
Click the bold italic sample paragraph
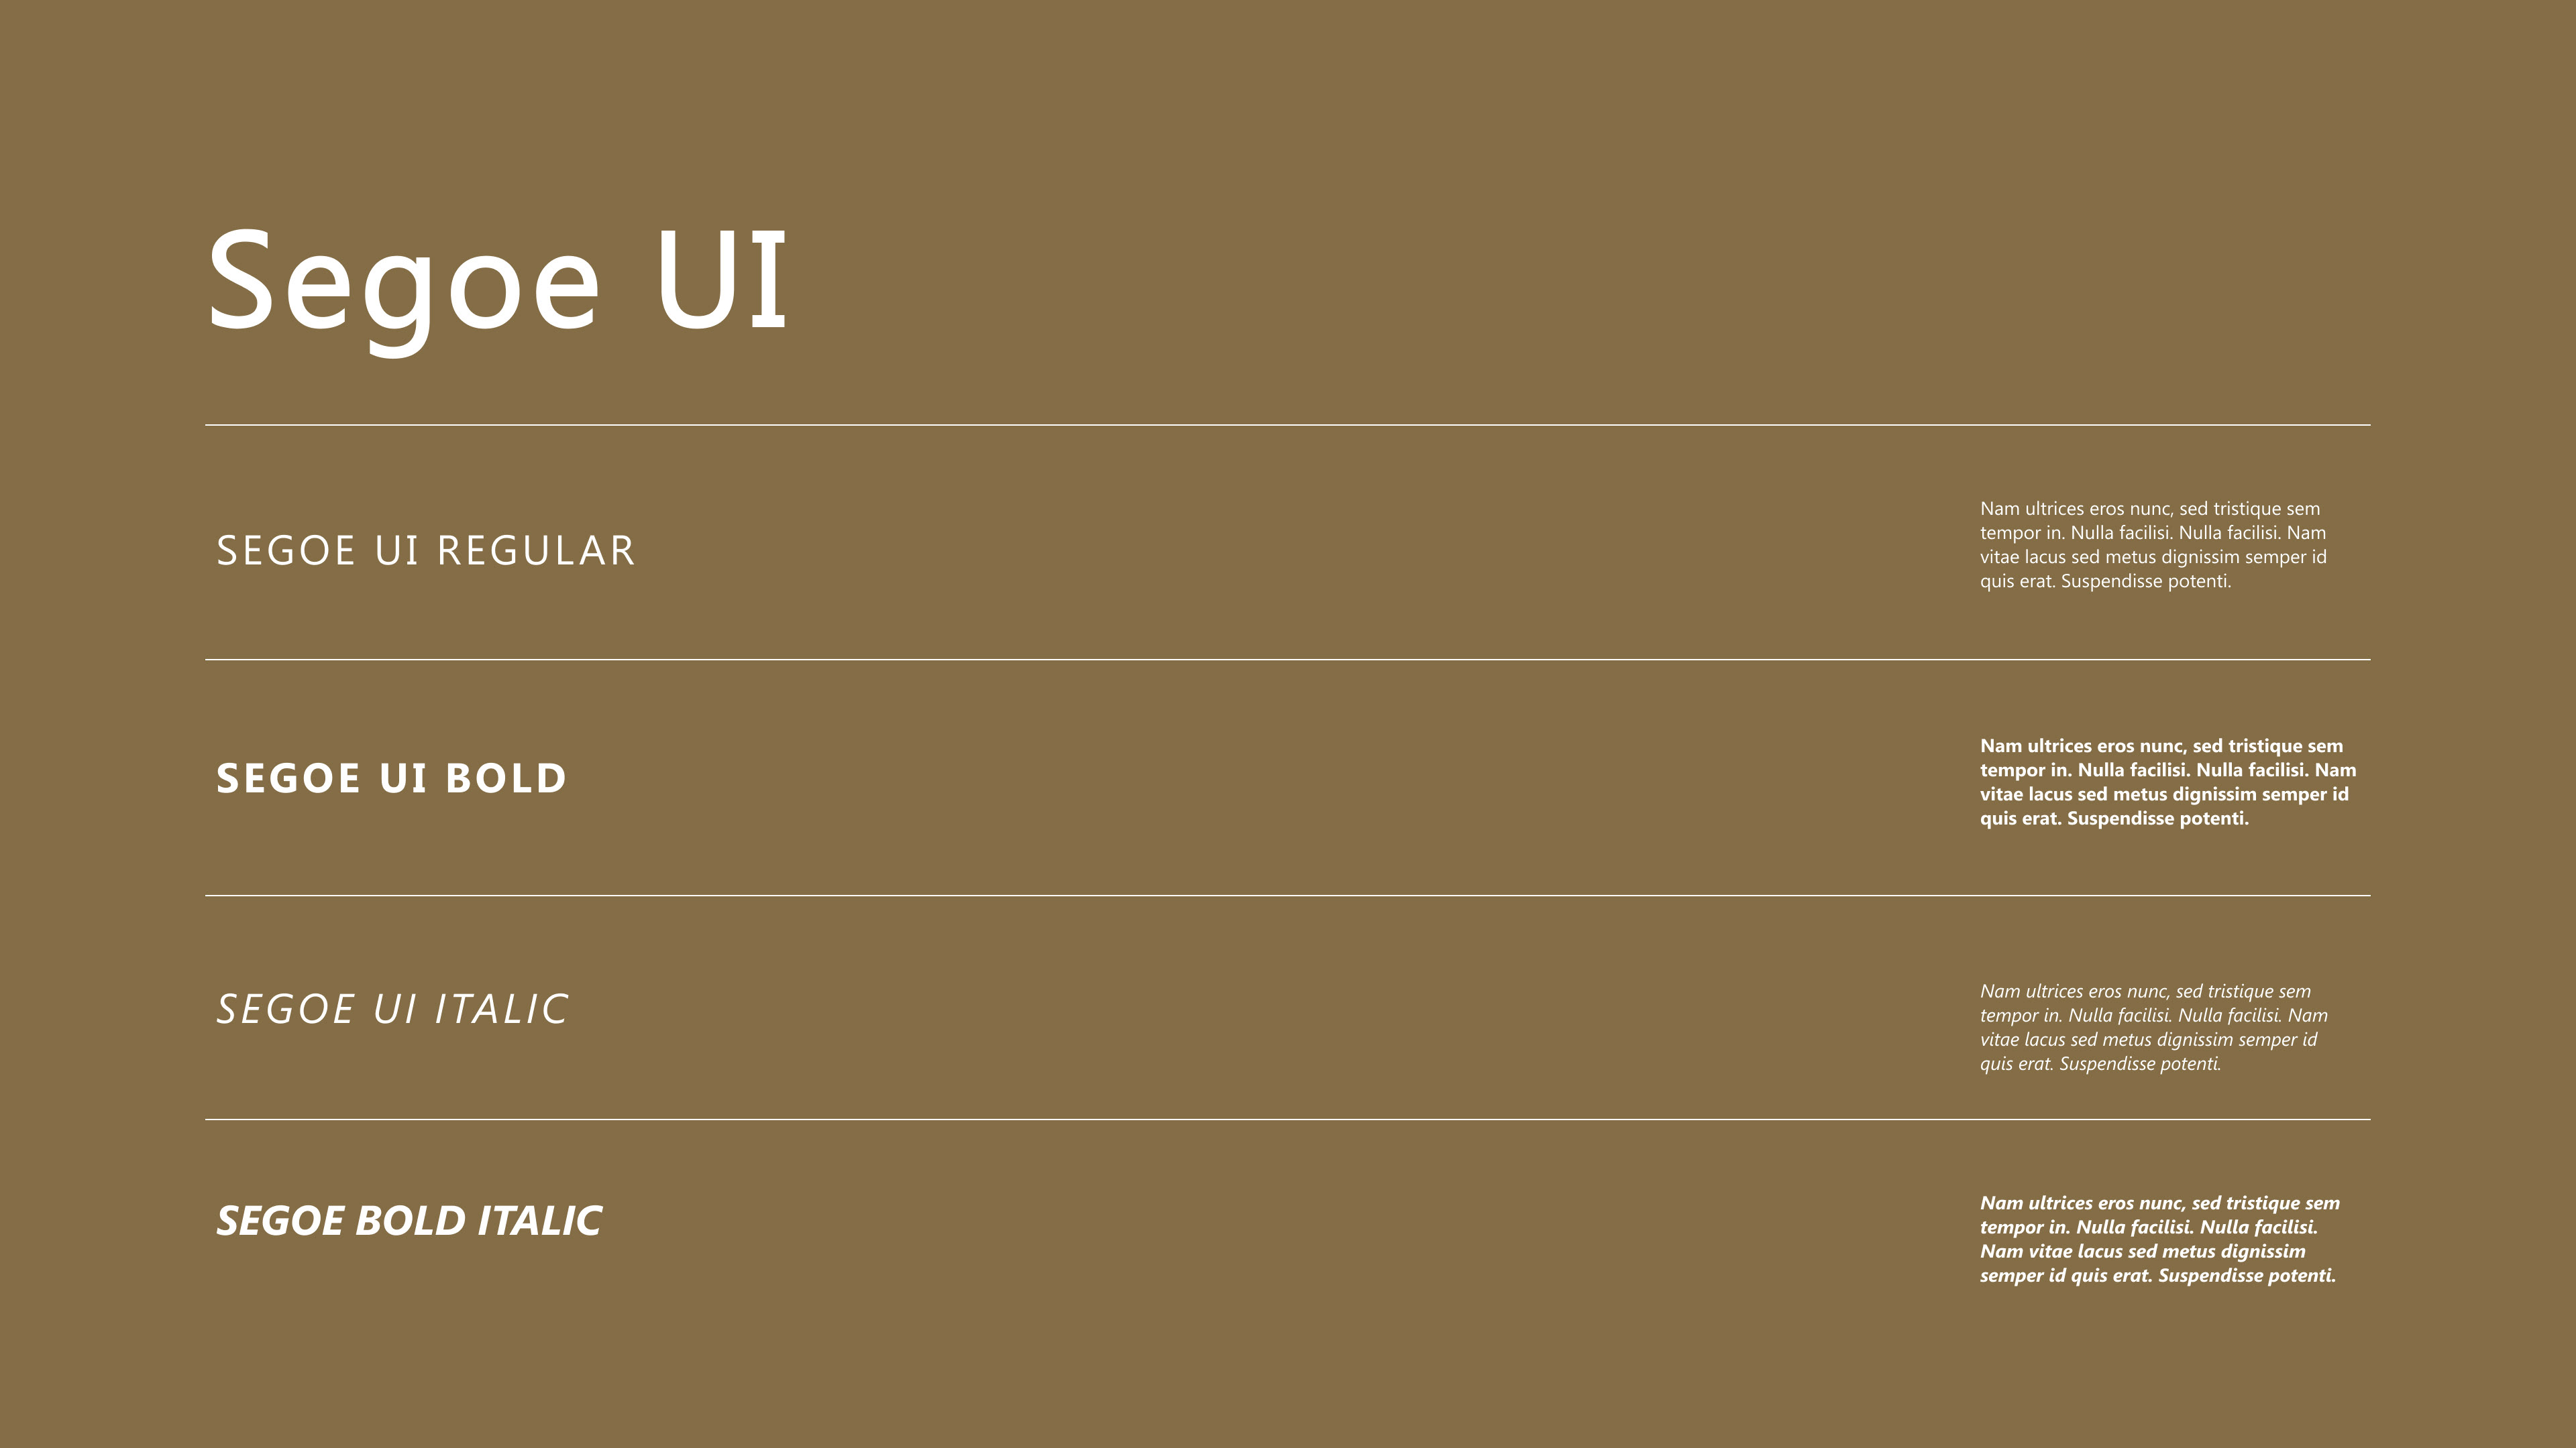(2160, 1239)
